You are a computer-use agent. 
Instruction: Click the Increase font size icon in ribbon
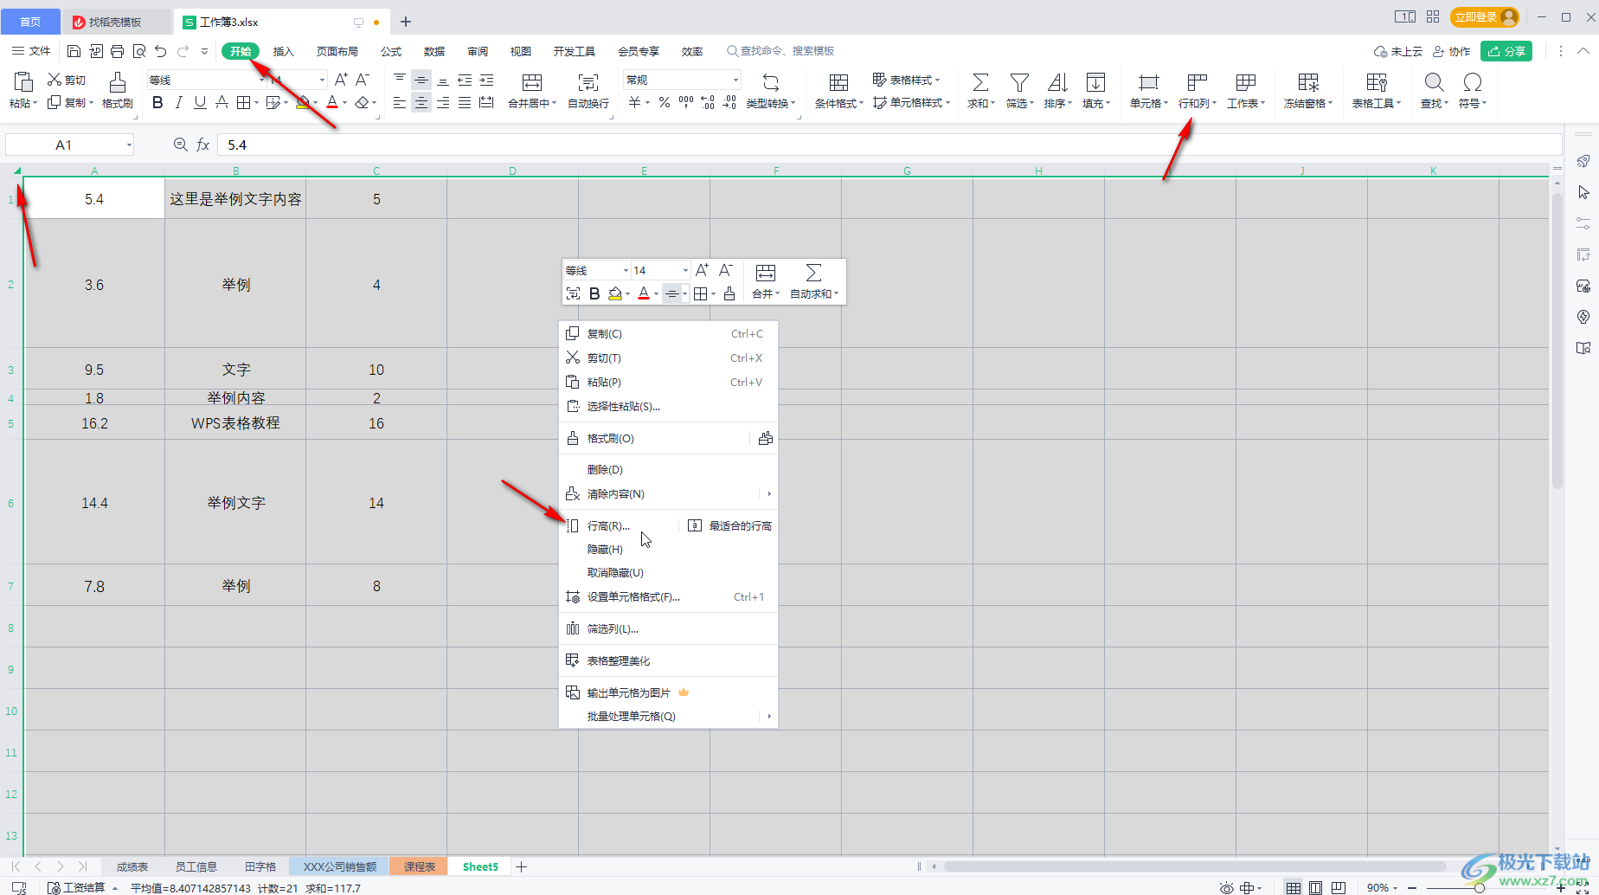pos(341,80)
